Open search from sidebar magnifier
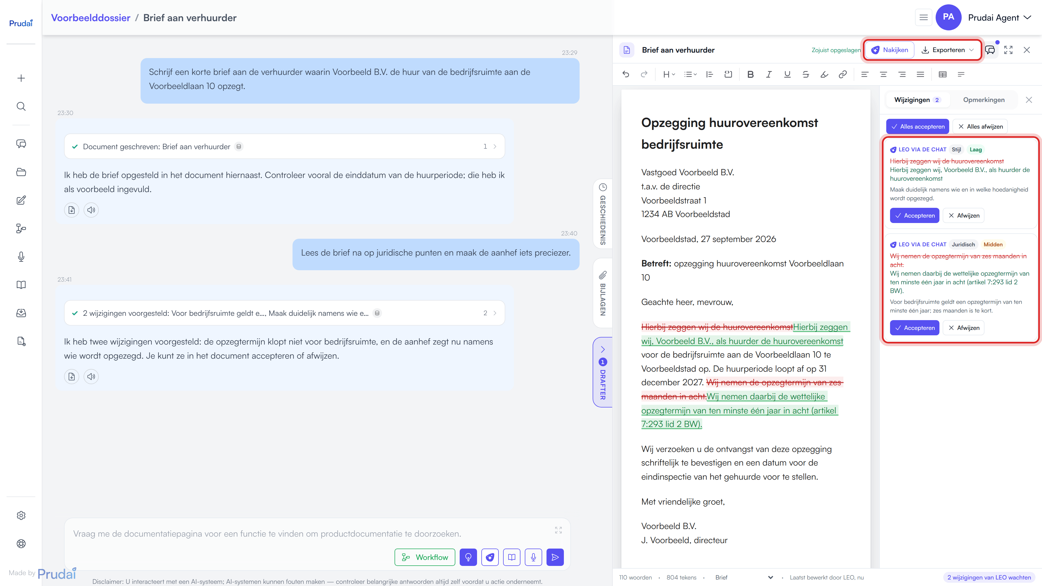Screen dimensions: 1042x586 pos(21,106)
